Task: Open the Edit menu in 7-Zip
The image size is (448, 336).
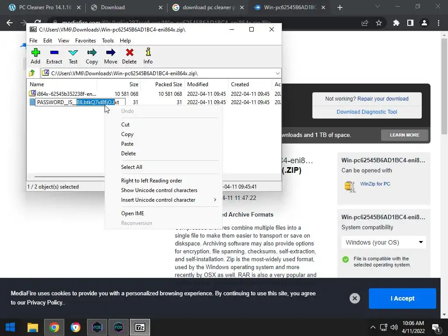Action: (47, 41)
